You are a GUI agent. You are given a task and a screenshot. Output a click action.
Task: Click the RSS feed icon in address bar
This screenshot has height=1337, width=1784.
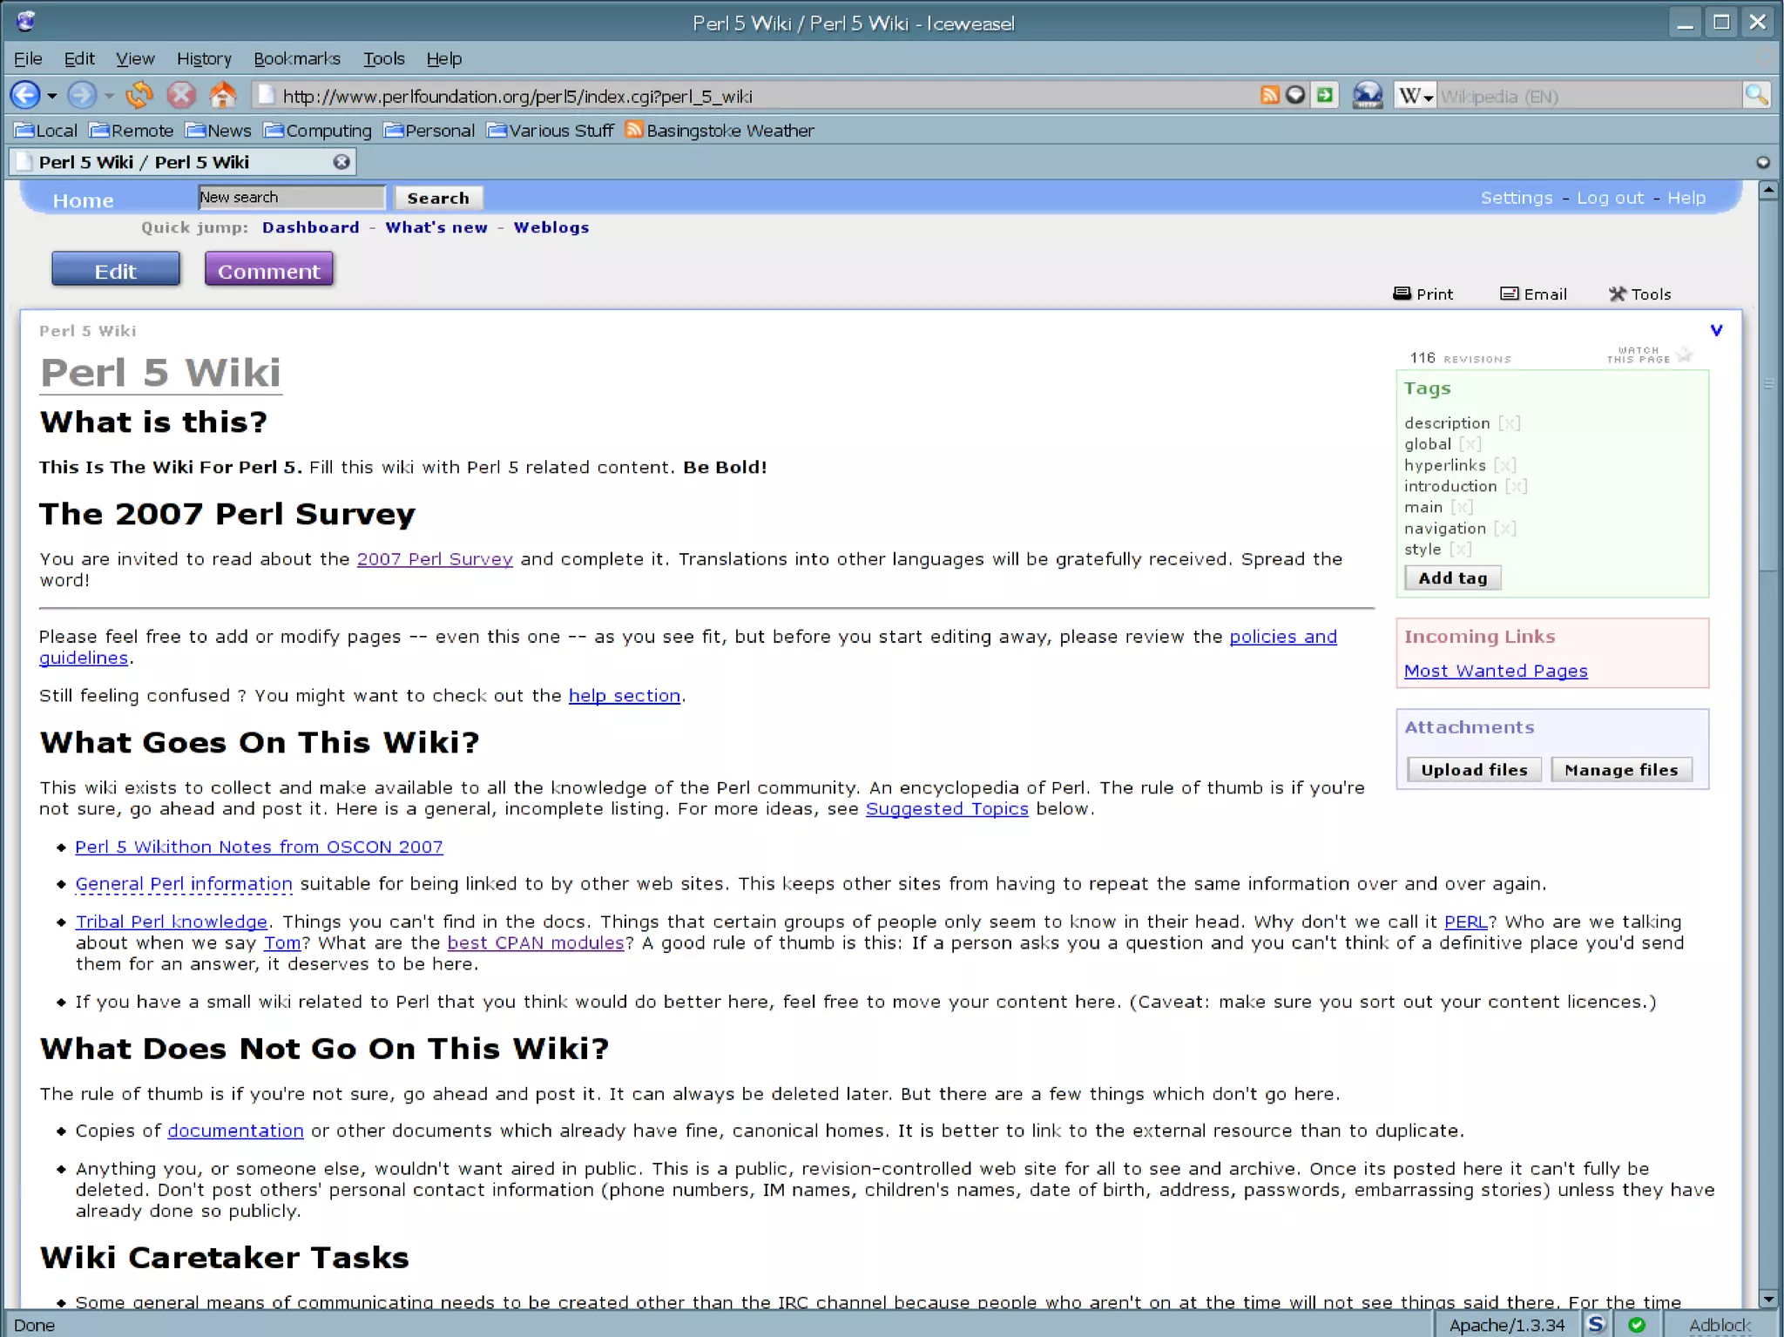coord(1270,95)
